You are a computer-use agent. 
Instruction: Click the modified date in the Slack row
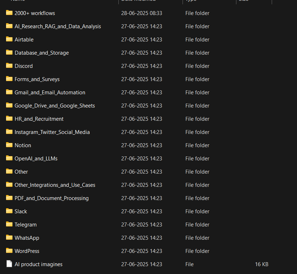[x=142, y=211]
